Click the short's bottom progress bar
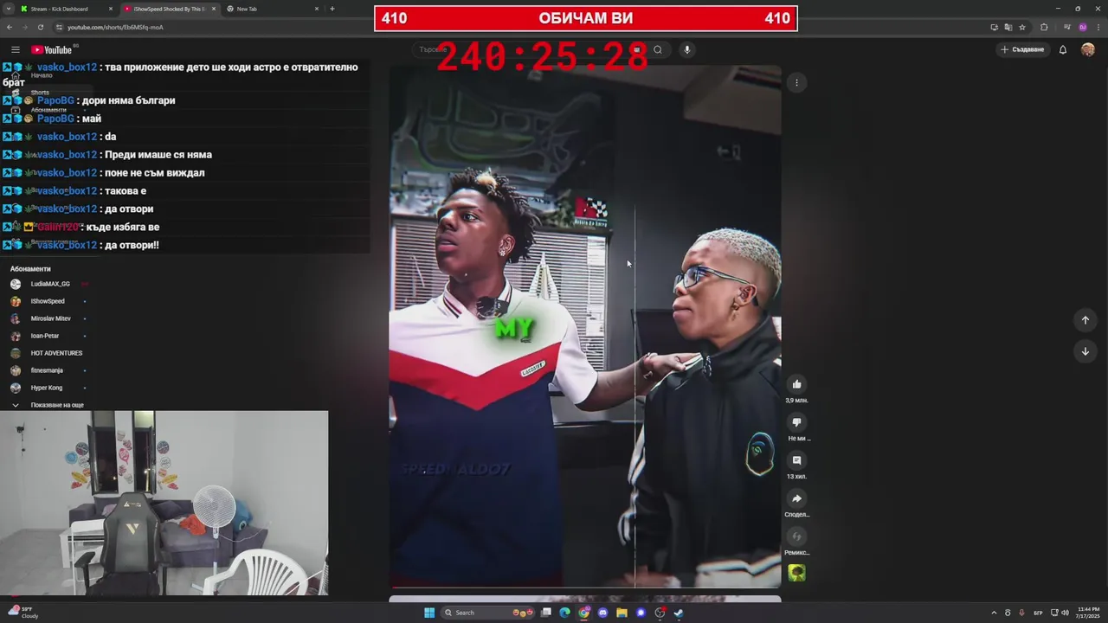Viewport: 1108px width, 623px height. click(x=585, y=587)
